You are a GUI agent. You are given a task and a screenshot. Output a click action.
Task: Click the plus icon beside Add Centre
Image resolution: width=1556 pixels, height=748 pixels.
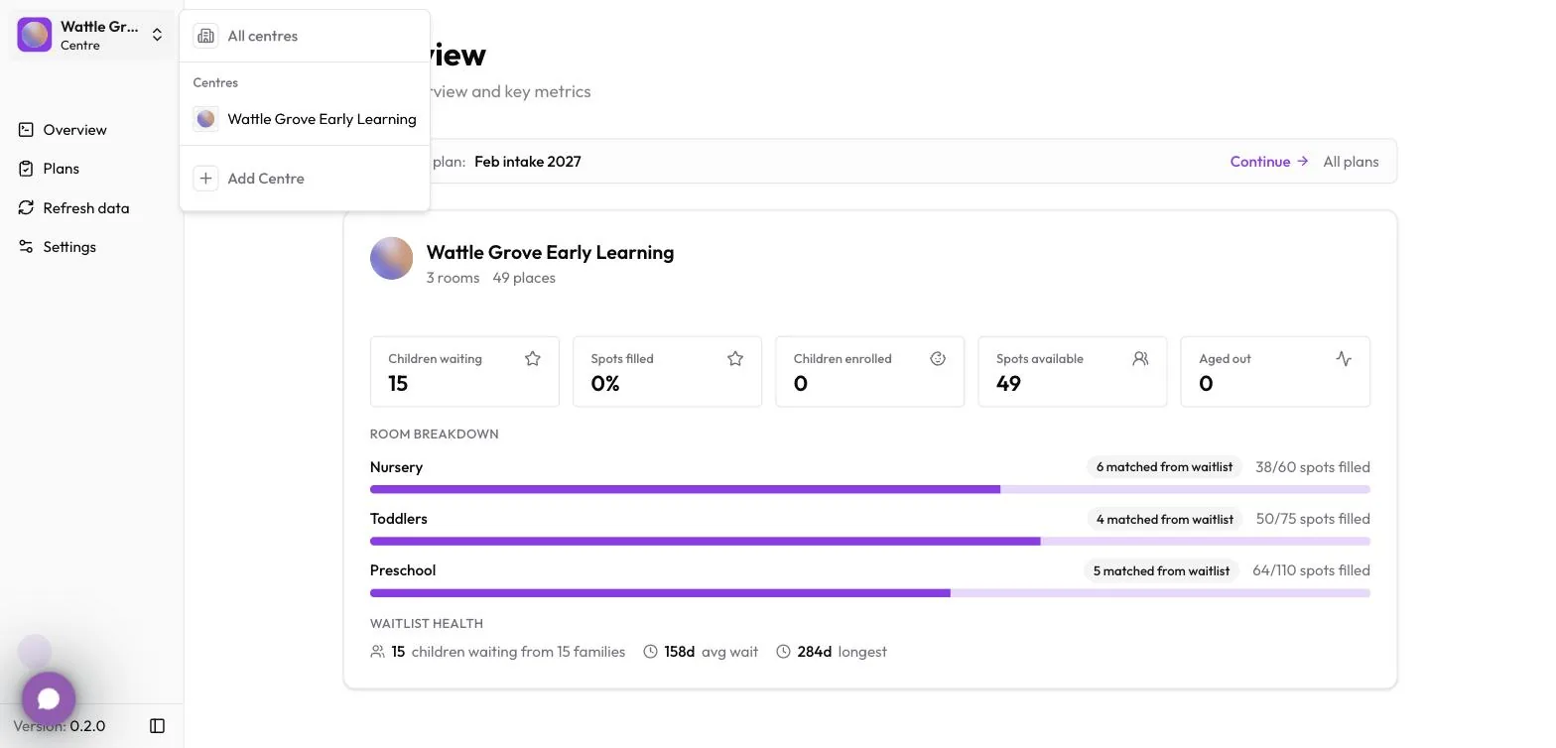[205, 179]
